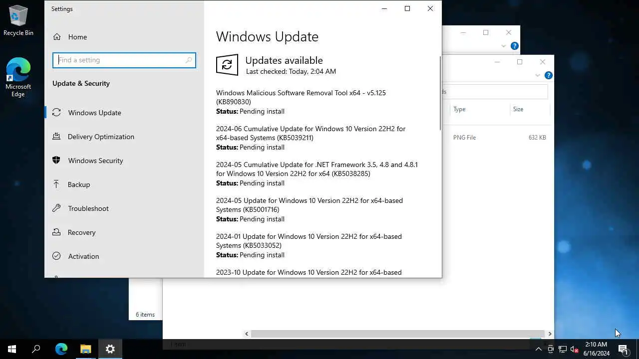This screenshot has height=359, width=639.
Task: Click Settings window vertical scrollbar
Action: point(440,93)
